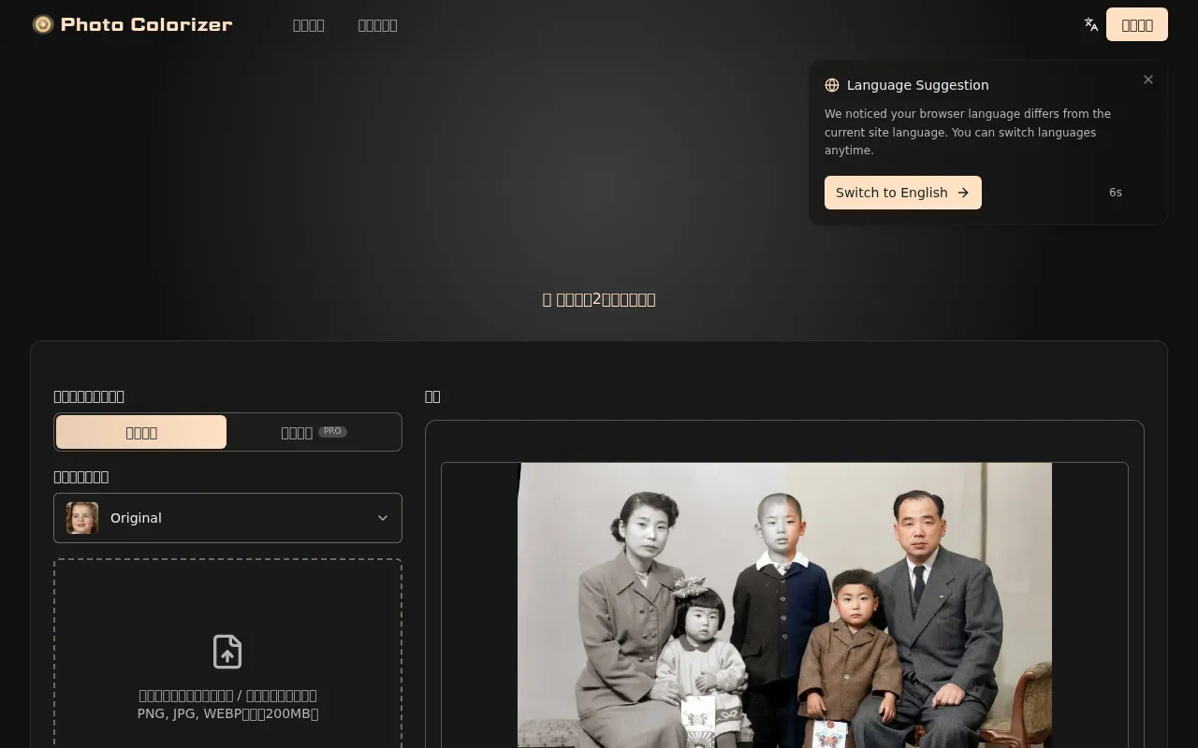Click the globe icon beside Language Suggestion
The image size is (1198, 748).
(x=832, y=85)
